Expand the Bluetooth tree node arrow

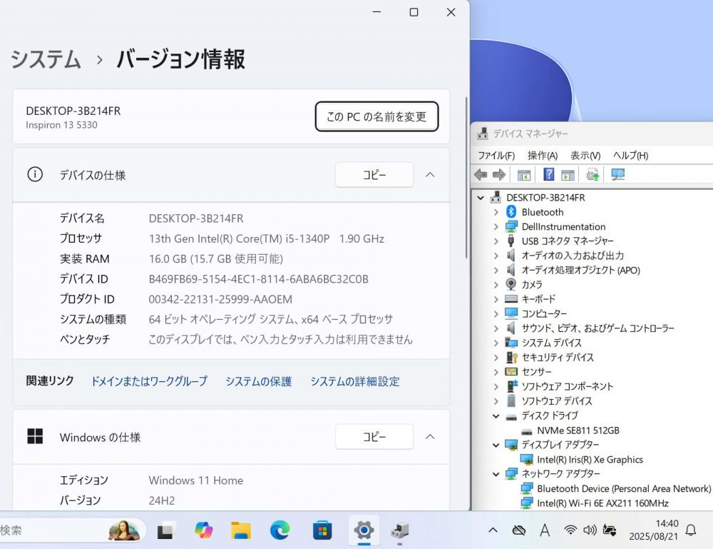click(496, 212)
